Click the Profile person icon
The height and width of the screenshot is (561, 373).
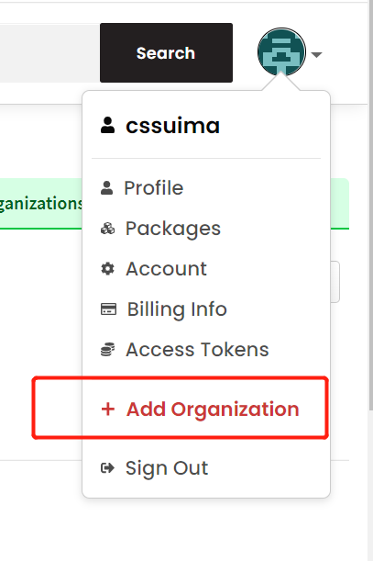click(x=107, y=188)
